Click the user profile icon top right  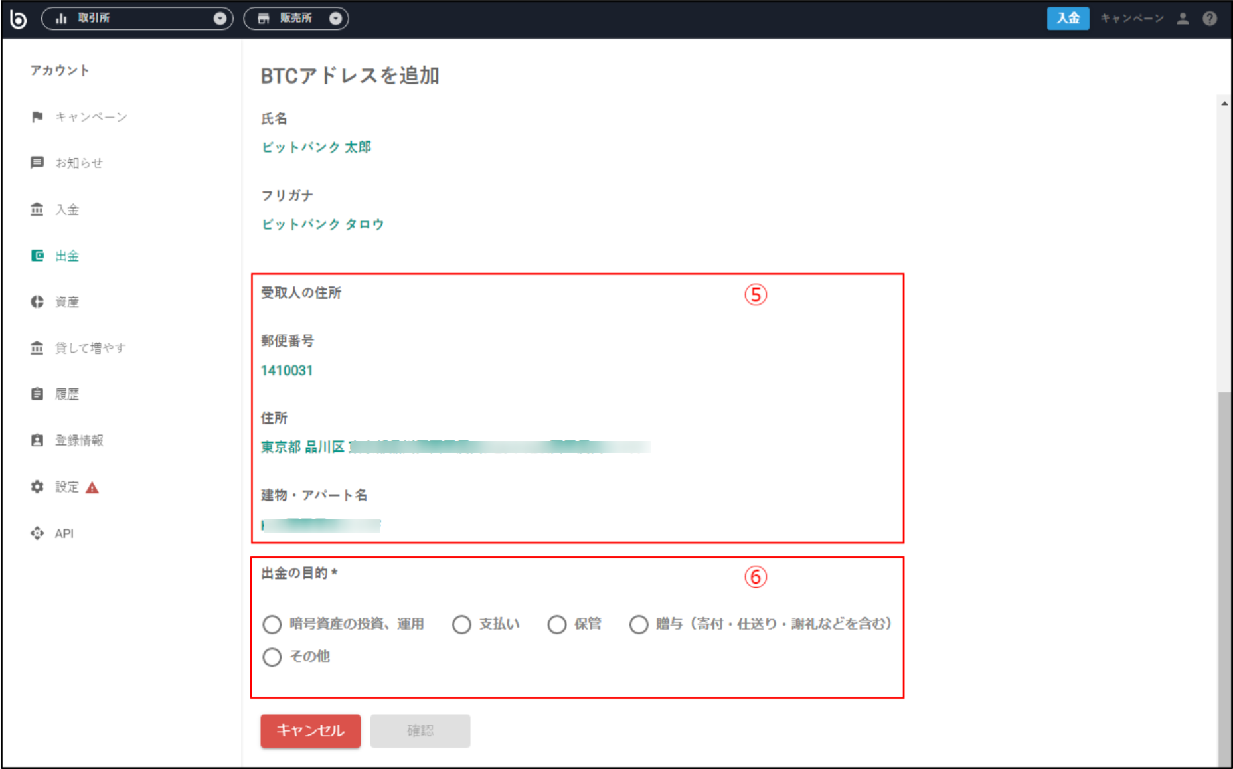1183,19
